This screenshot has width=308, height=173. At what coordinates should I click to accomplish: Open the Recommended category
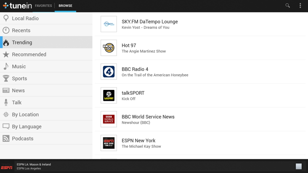46,55
